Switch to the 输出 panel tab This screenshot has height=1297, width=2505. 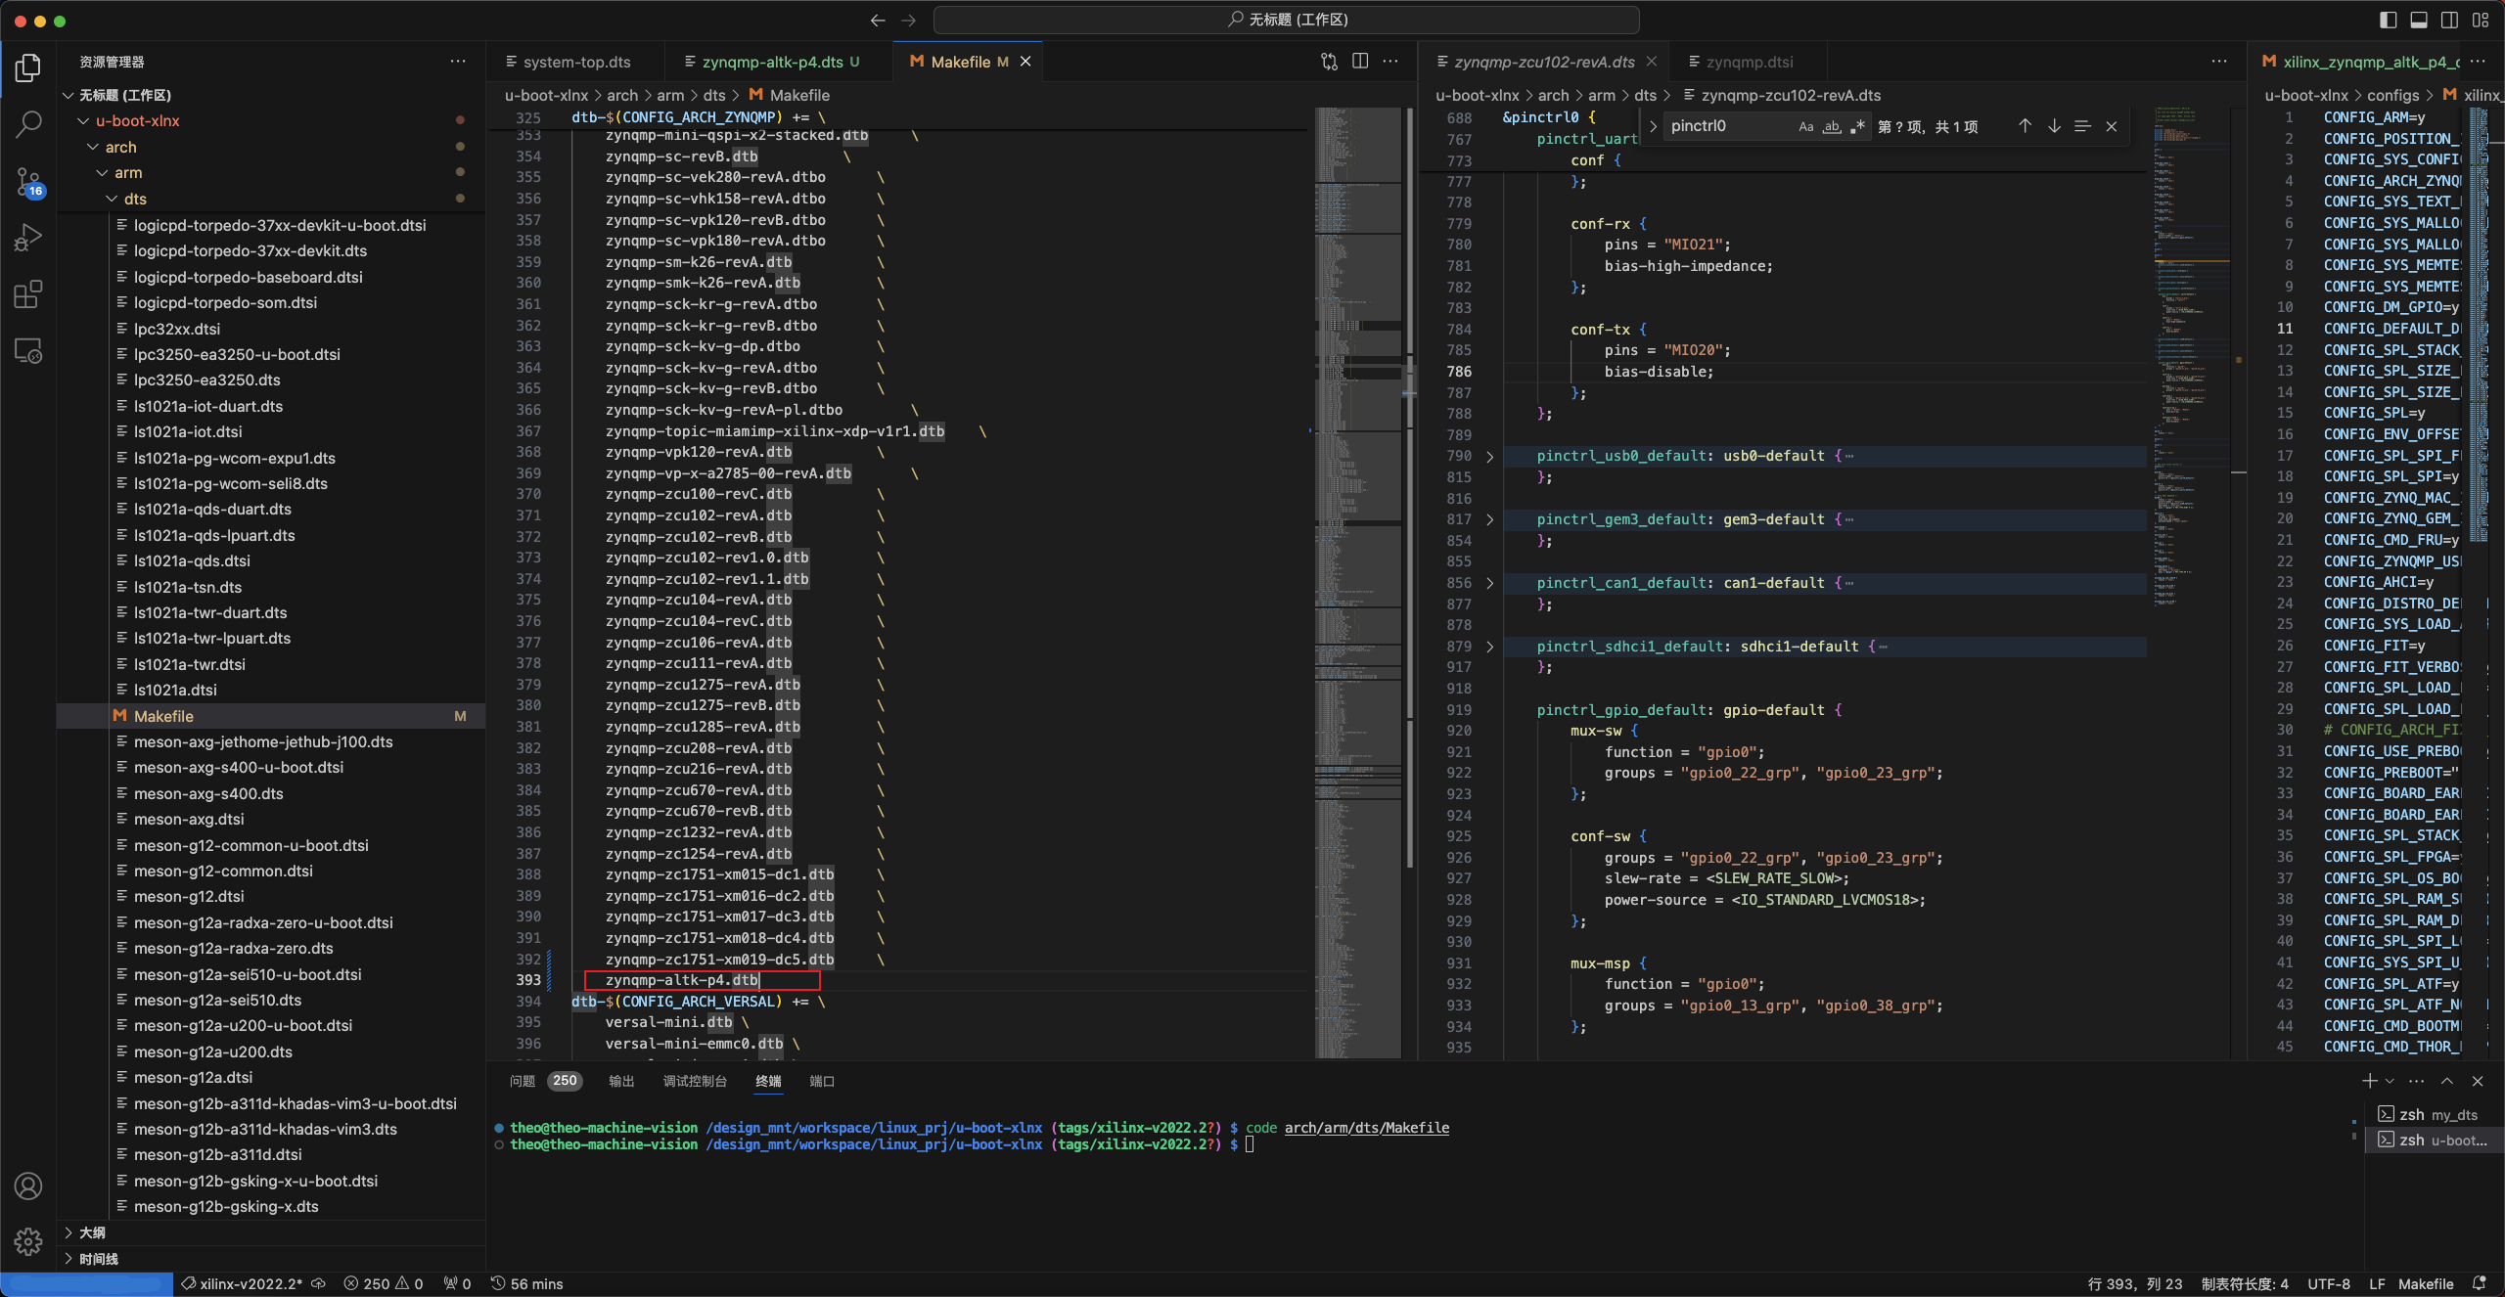click(621, 1081)
